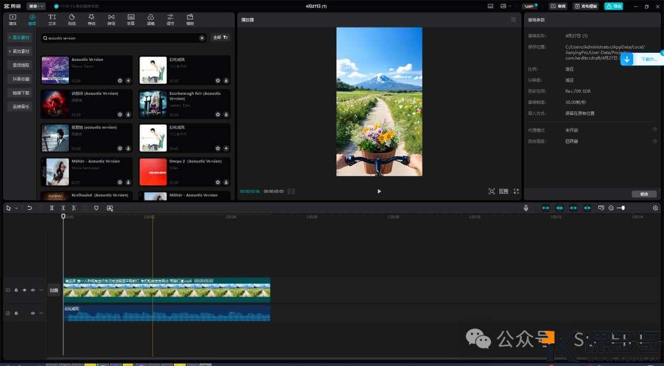
Task: Select the split clip tool
Action: (52, 208)
